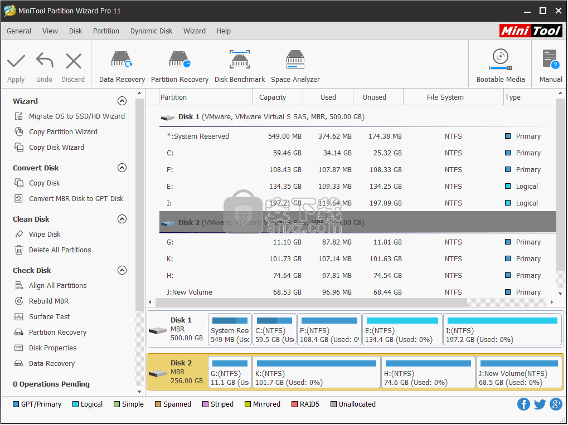Viewport: 568px width, 425px height.
Task: Open the Help menu
Action: (224, 31)
